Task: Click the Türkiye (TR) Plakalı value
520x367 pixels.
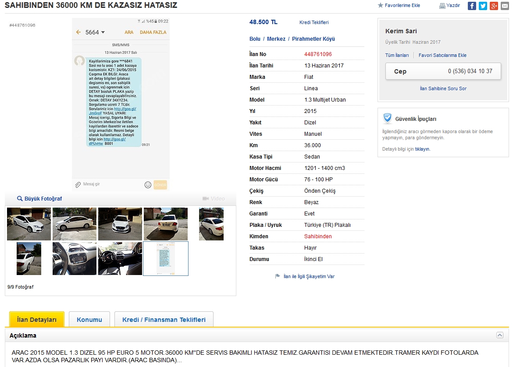Action: pyautogui.click(x=328, y=225)
